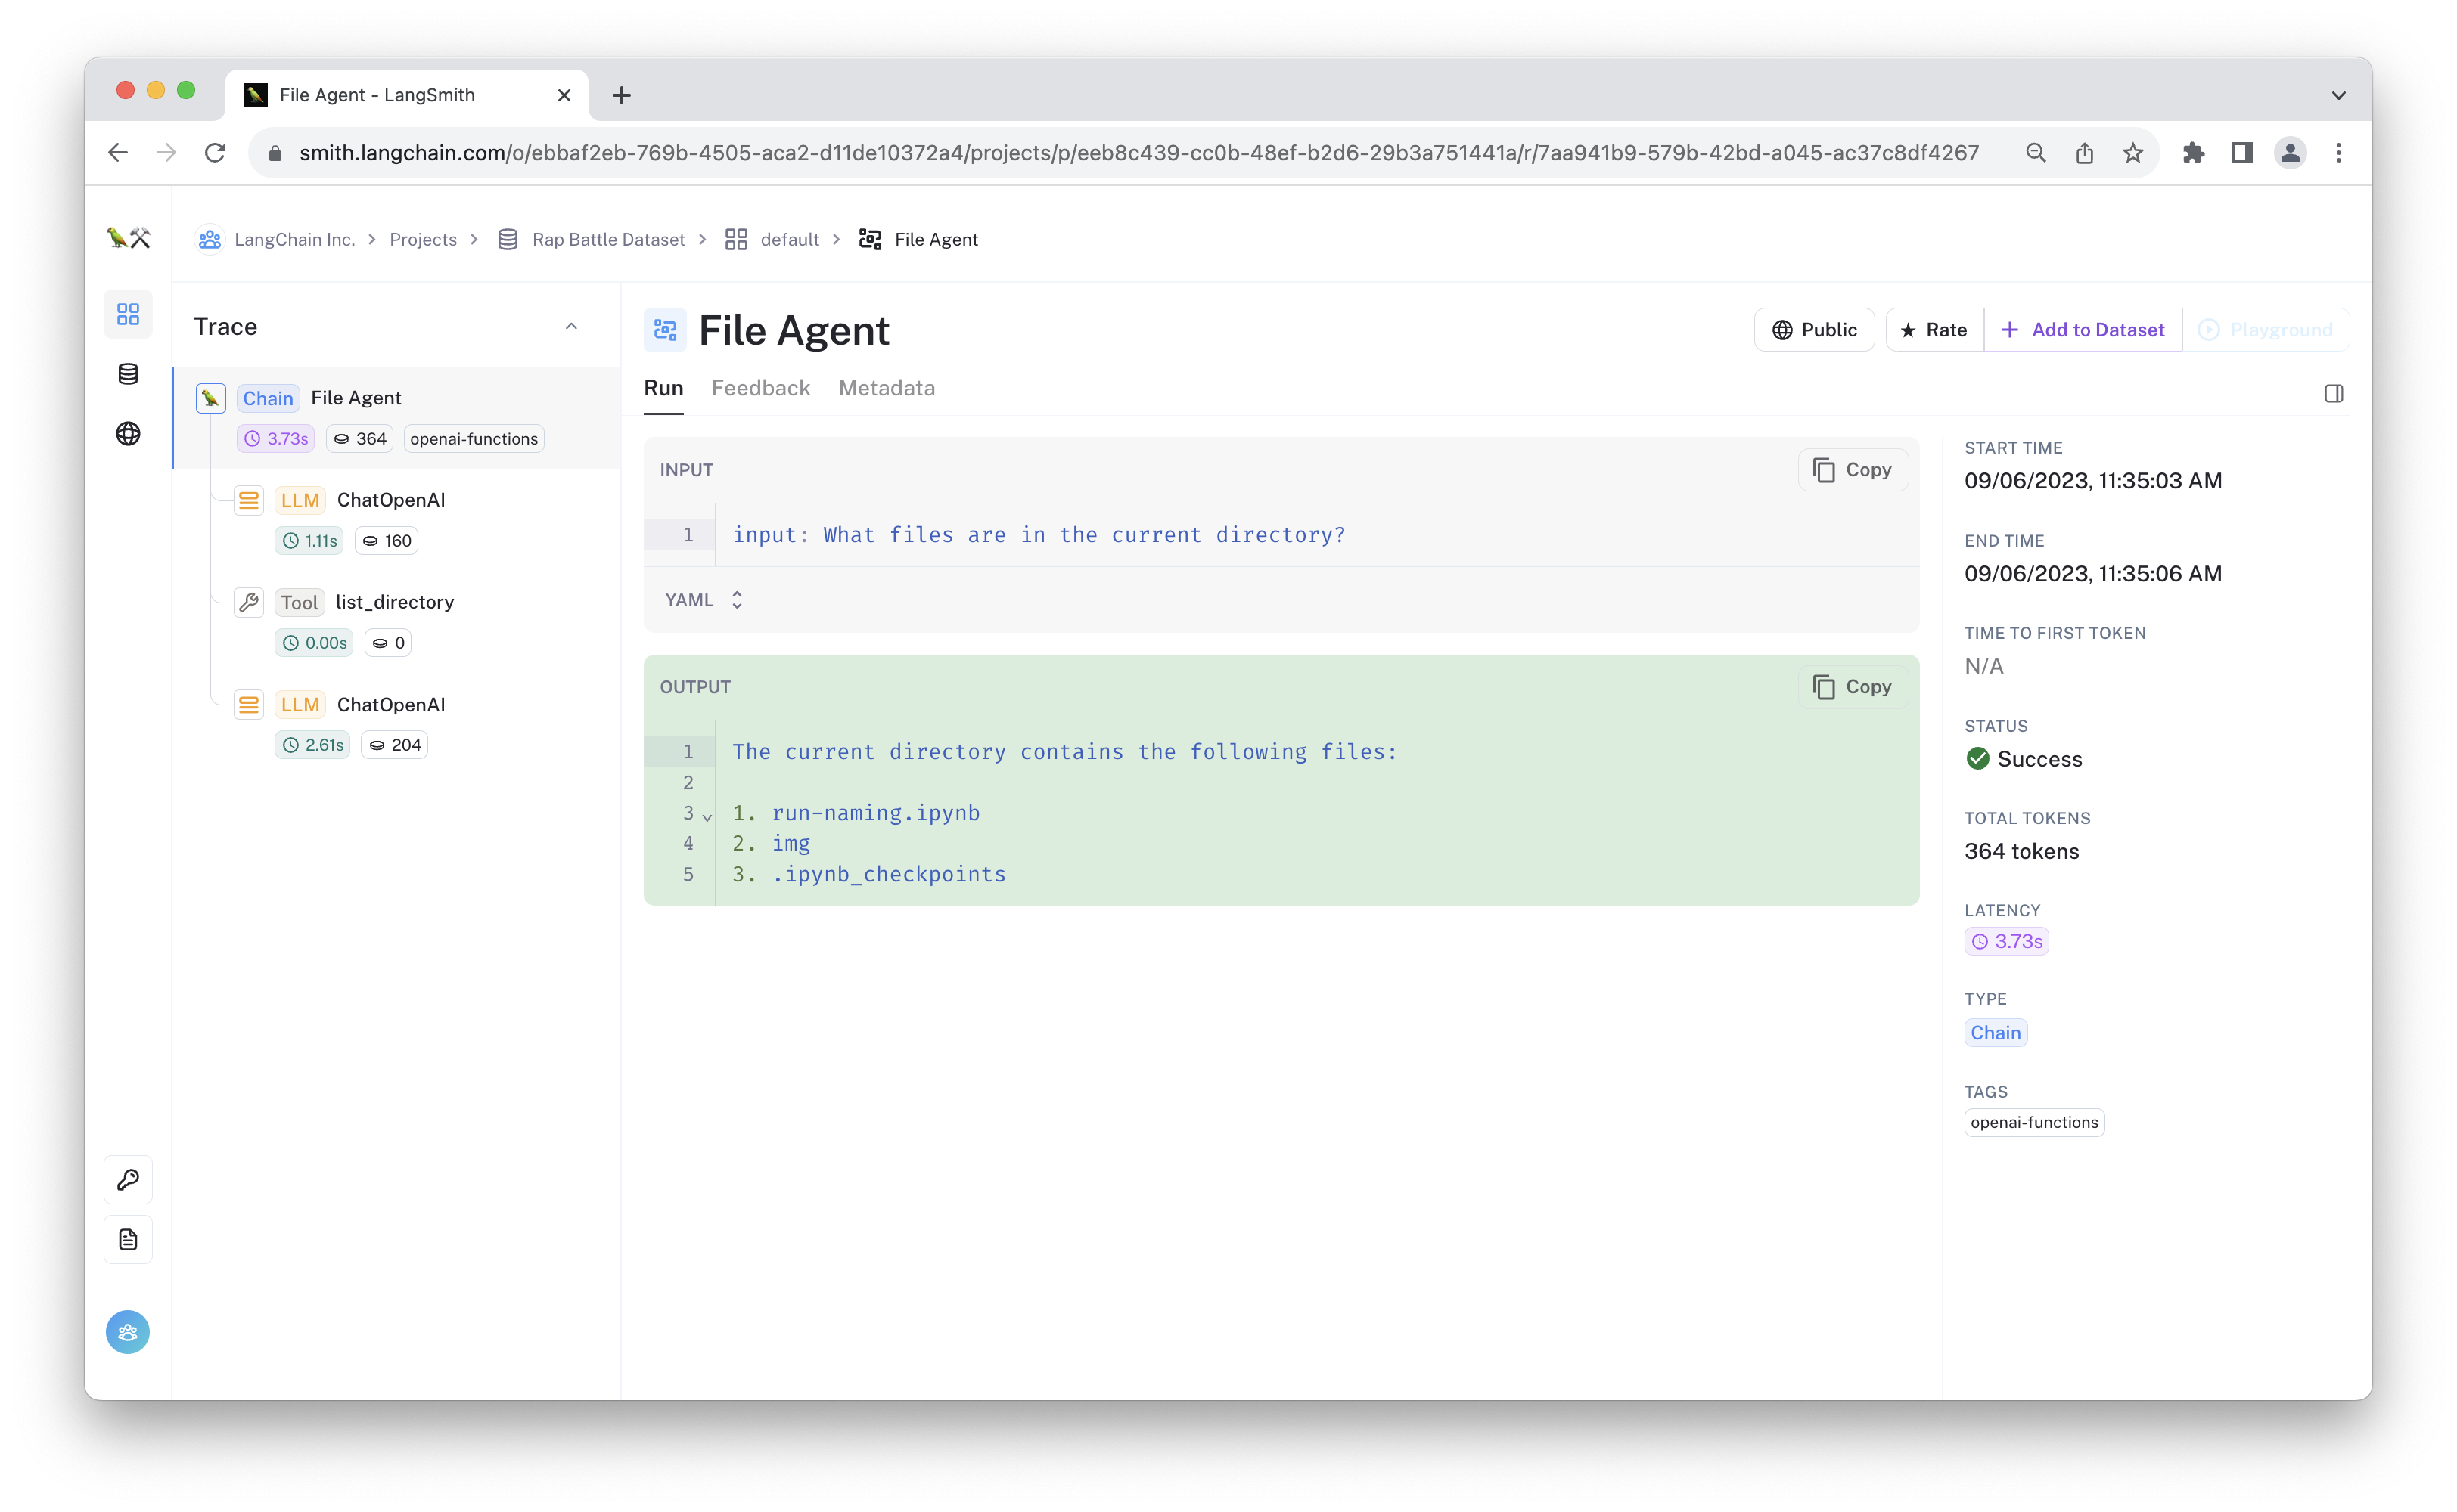Click Copy button for OUTPUT section
Viewport: 2457px width, 1512px height.
[1852, 686]
